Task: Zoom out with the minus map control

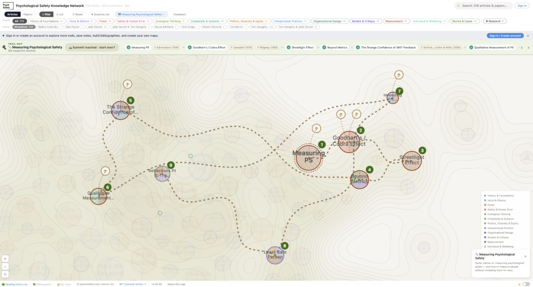Action: click(x=5, y=267)
